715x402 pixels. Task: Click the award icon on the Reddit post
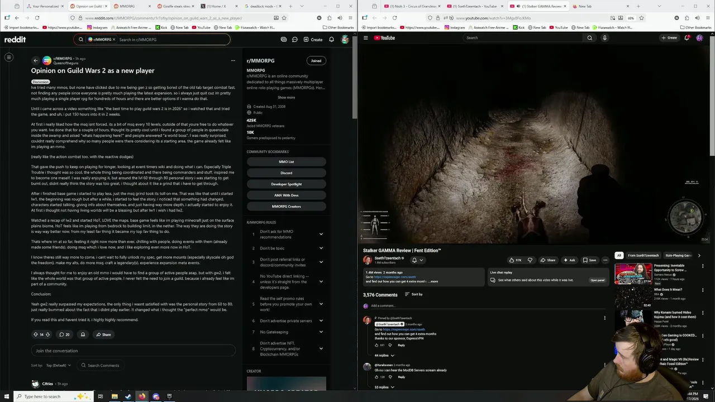tap(83, 334)
